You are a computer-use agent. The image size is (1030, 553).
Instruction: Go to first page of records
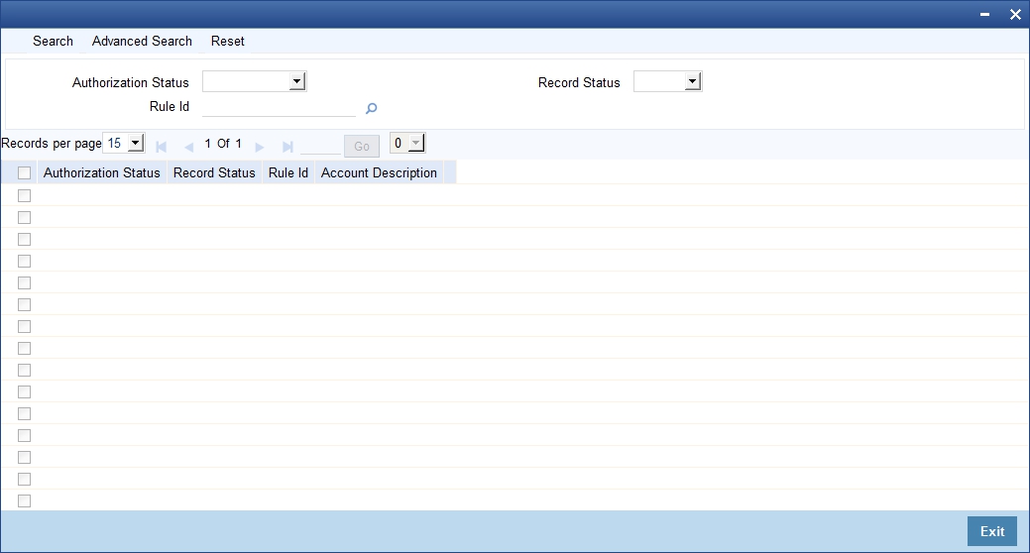(x=161, y=147)
